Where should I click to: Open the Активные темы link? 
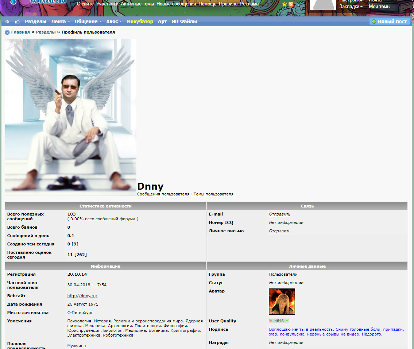[137, 4]
